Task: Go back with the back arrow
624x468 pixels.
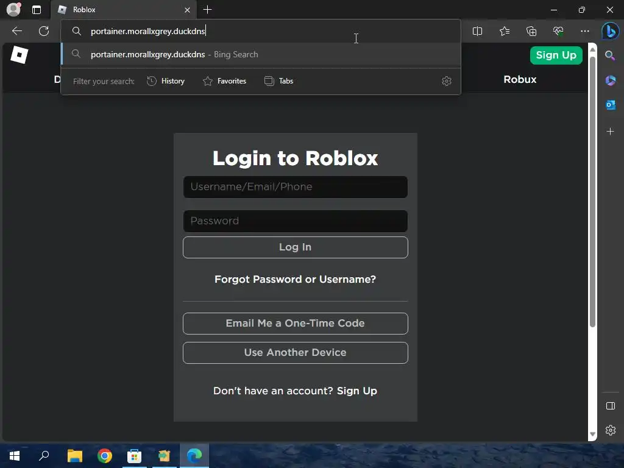Action: tap(16, 31)
